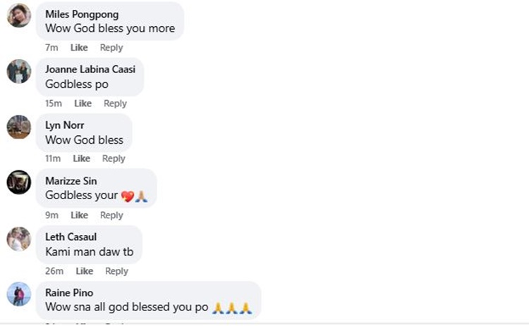The width and height of the screenshot is (529, 326).
Task: Click the 7m timestamp under Miles's comment
Action: (x=51, y=48)
